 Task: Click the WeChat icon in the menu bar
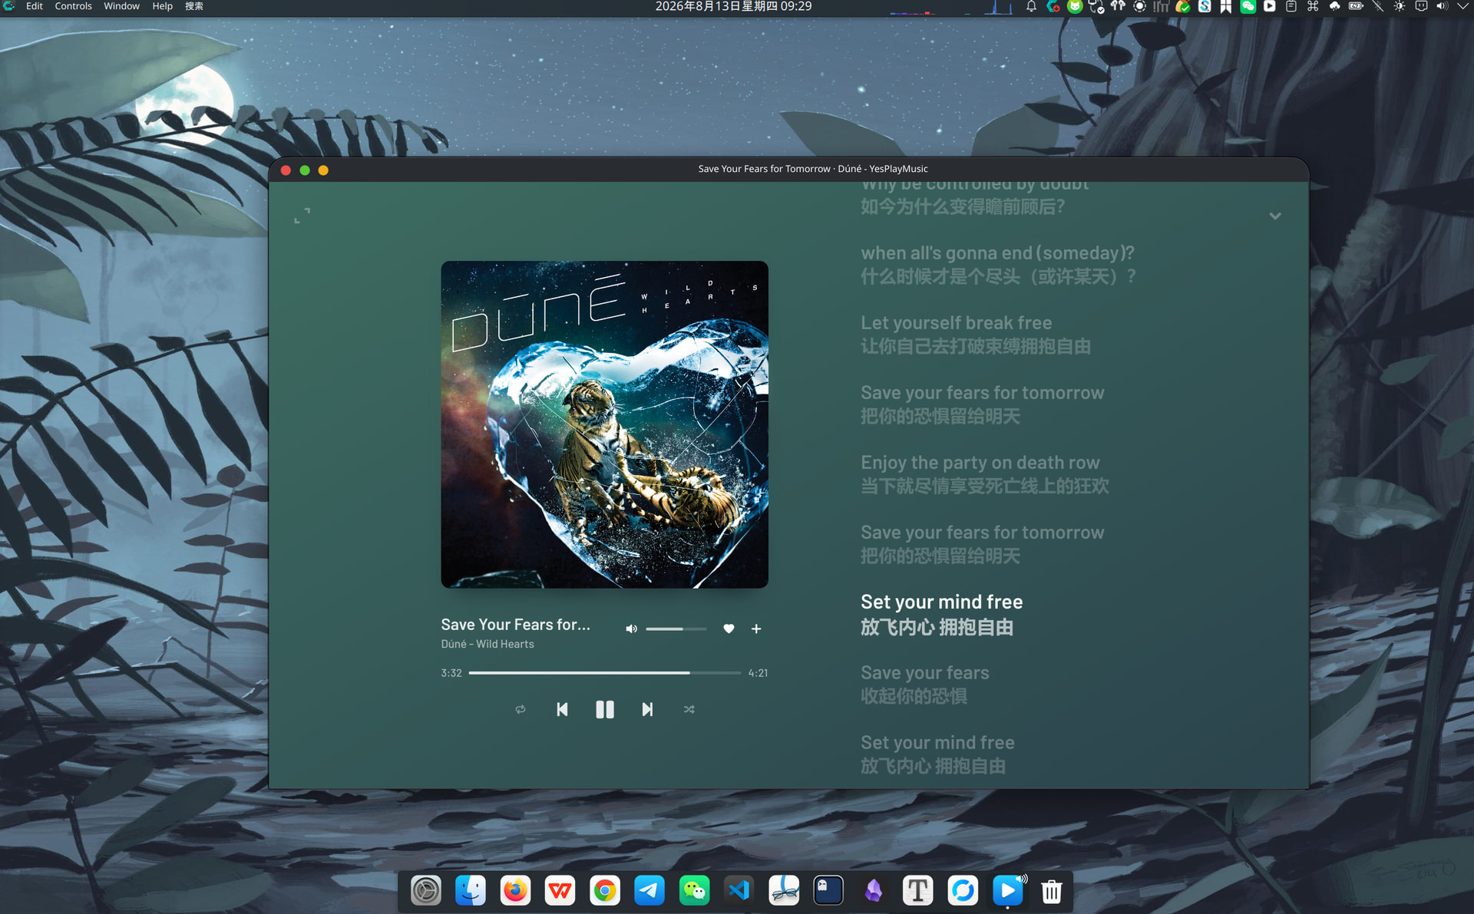pyautogui.click(x=1248, y=6)
